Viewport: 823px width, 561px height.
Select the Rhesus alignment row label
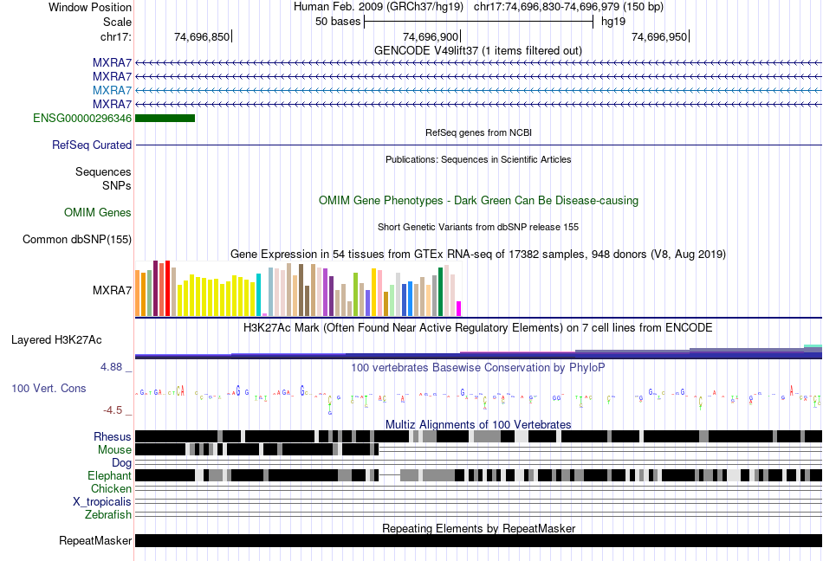113,436
